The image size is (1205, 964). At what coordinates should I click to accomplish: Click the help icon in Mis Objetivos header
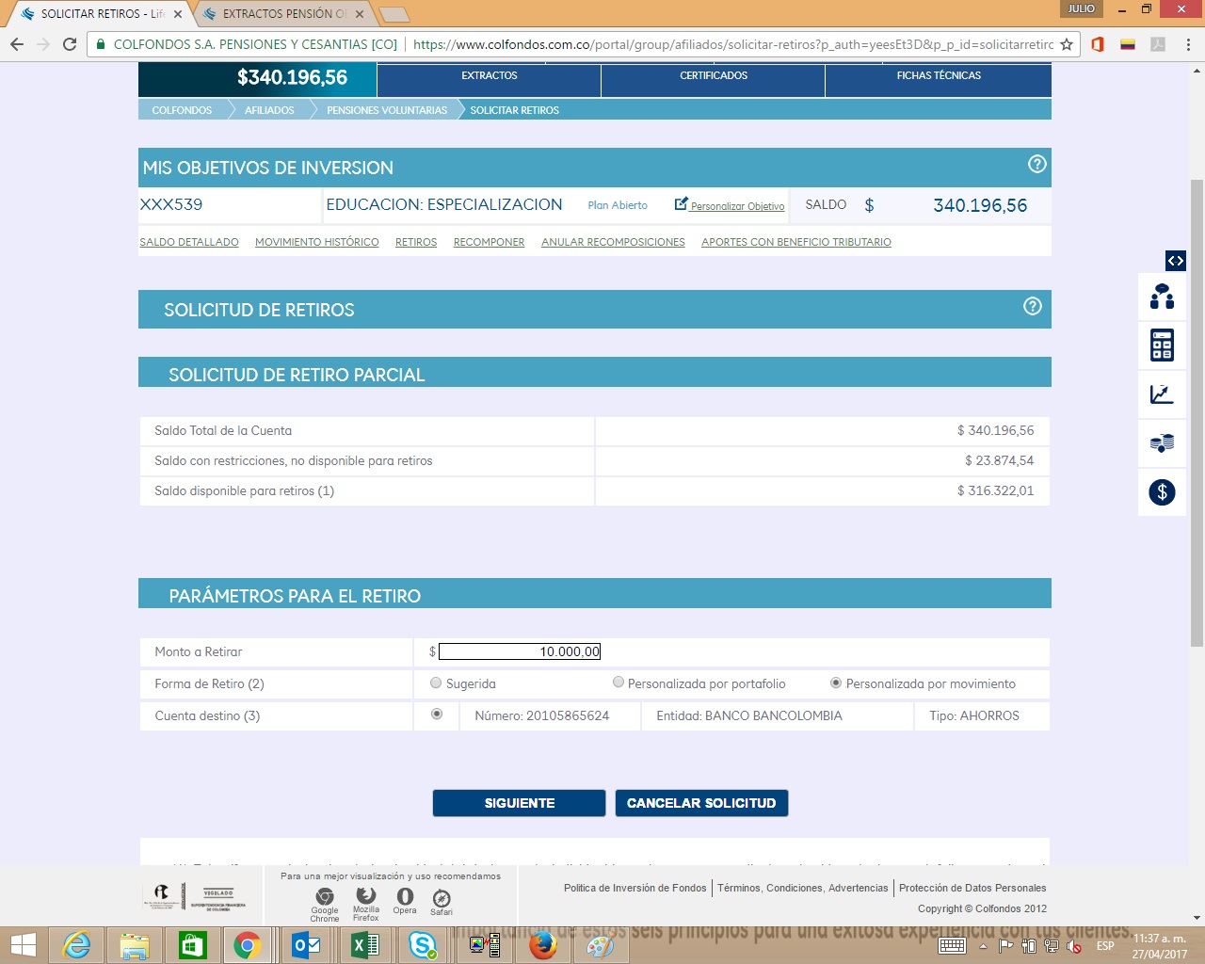click(1036, 164)
